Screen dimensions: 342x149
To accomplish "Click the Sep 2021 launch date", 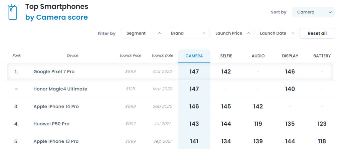I will click(x=163, y=141).
